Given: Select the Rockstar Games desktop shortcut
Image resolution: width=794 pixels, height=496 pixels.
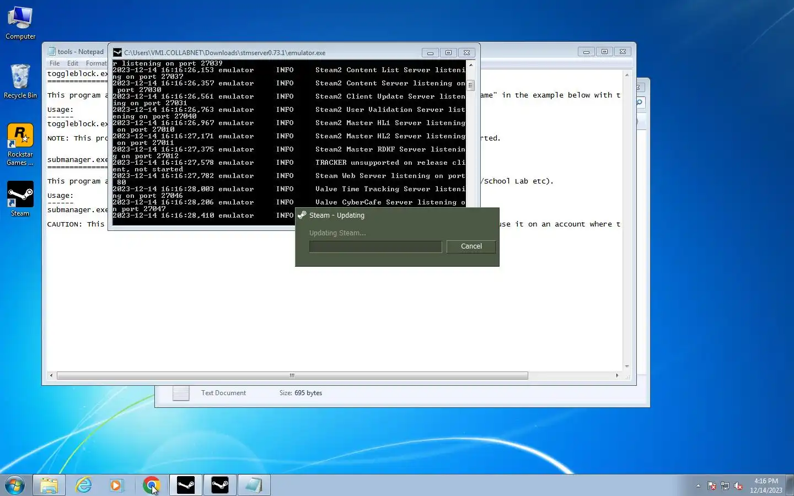Looking at the screenshot, I should [20, 144].
